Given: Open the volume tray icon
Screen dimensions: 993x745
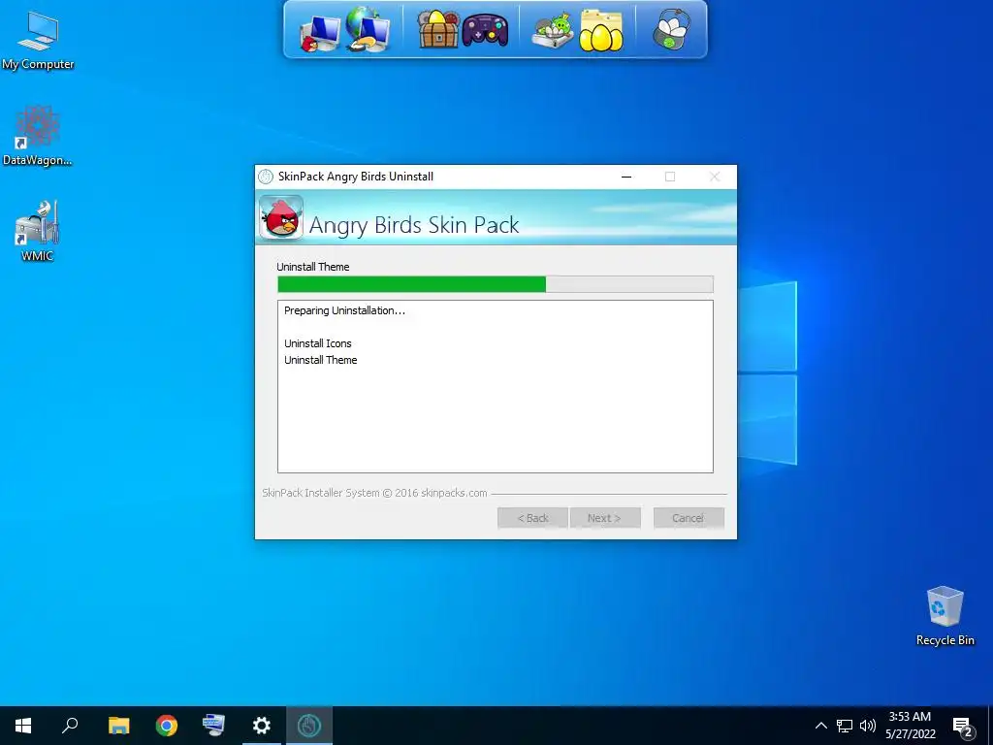Looking at the screenshot, I should point(868,726).
